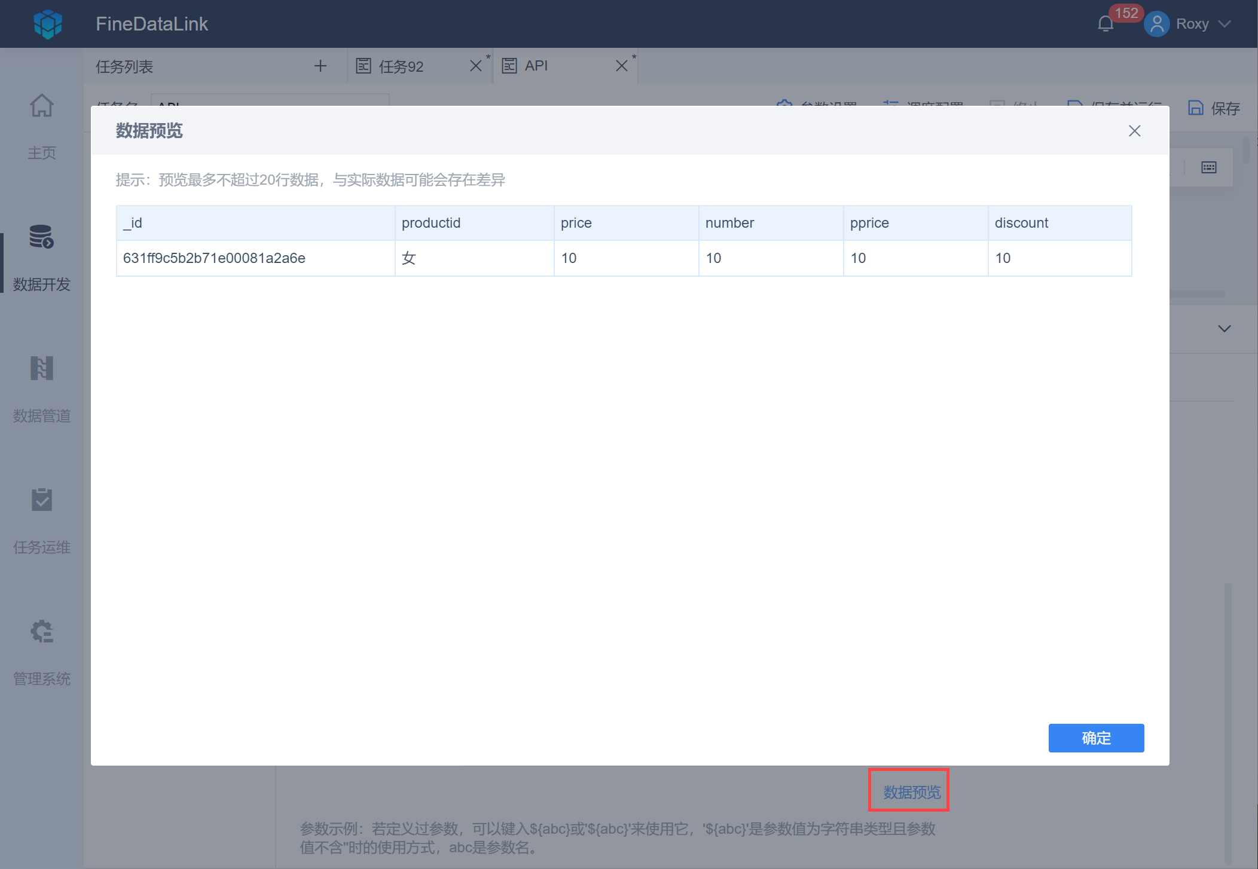This screenshot has width=1258, height=869.
Task: Expand the Roxy account dropdown arrow
Action: (1225, 24)
